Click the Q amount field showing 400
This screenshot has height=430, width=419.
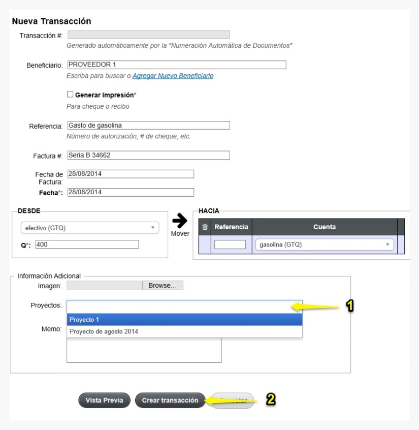pos(87,244)
